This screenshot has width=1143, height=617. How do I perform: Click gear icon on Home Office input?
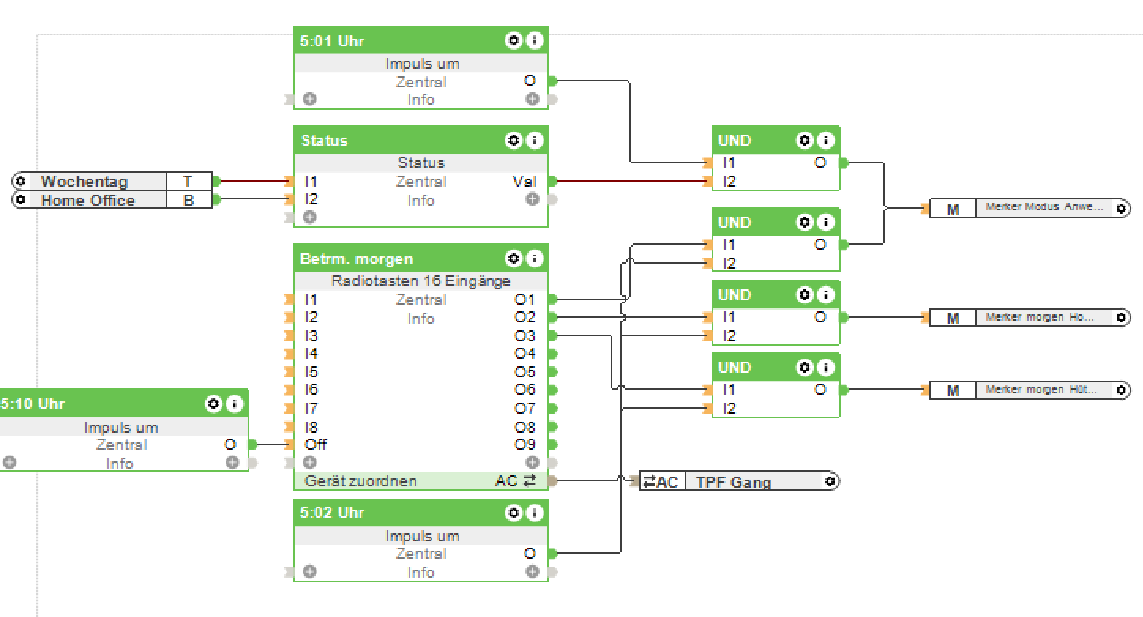point(21,200)
